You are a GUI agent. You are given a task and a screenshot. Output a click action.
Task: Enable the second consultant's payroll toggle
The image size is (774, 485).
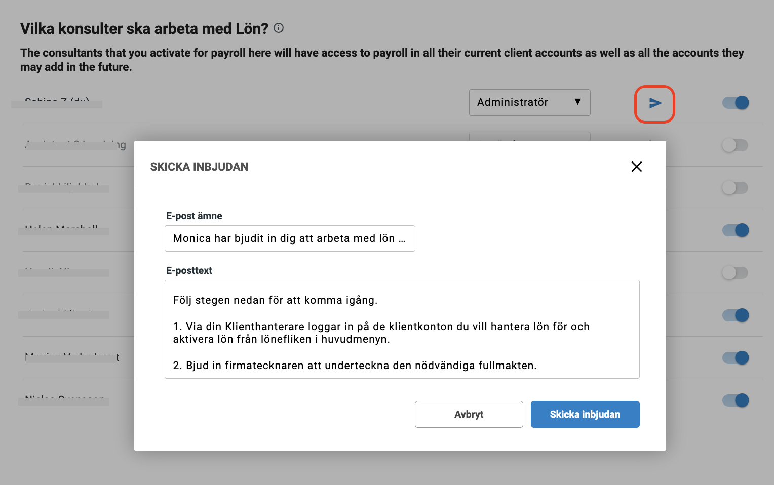pyautogui.click(x=736, y=145)
